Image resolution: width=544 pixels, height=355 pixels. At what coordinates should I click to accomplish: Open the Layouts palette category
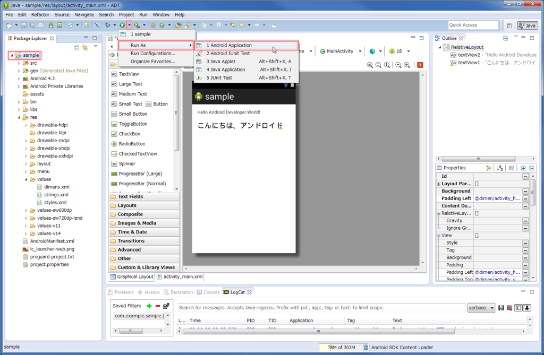144,205
